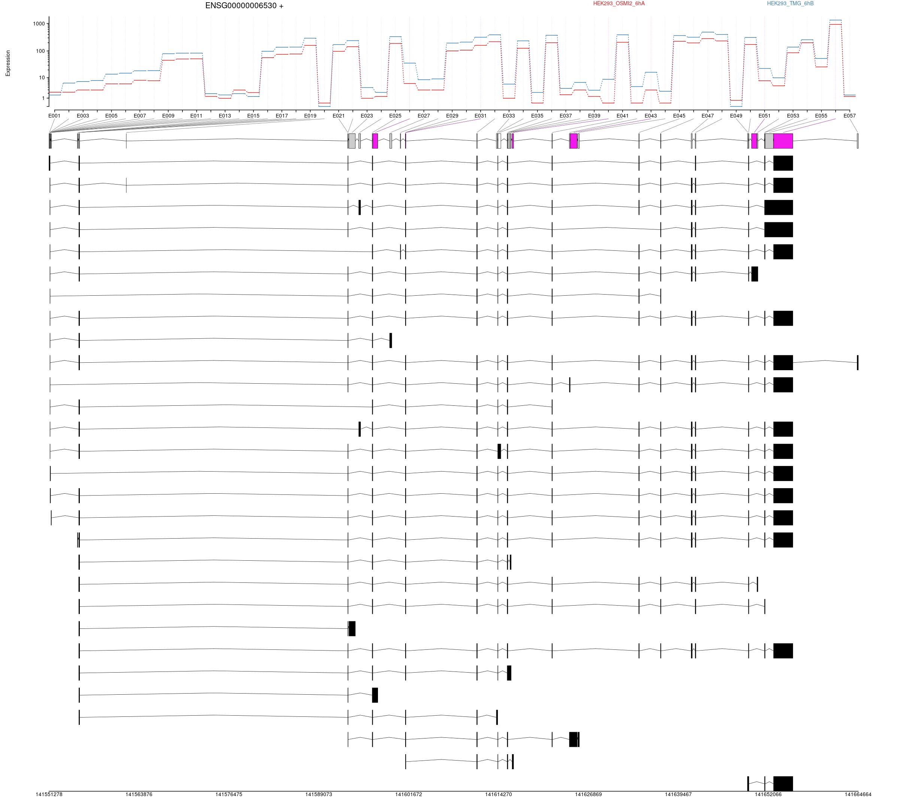The image size is (899, 801).
Task: Click exon bin label E039
Action: pyautogui.click(x=594, y=116)
